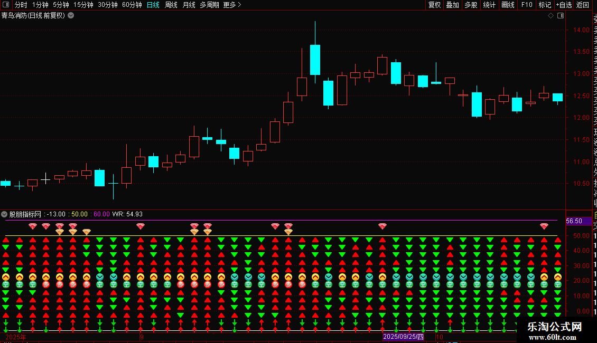Open the 画线 drawing tools
Screen dimensions: 597x343
click(508, 5)
